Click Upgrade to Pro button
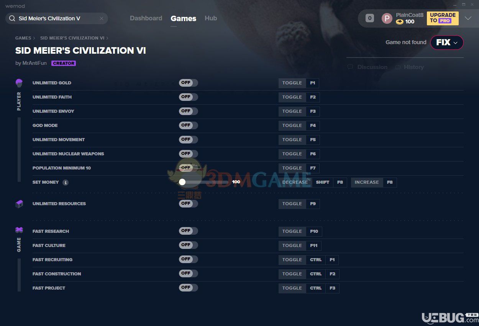Image resolution: width=479 pixels, height=326 pixels. pyautogui.click(x=443, y=18)
